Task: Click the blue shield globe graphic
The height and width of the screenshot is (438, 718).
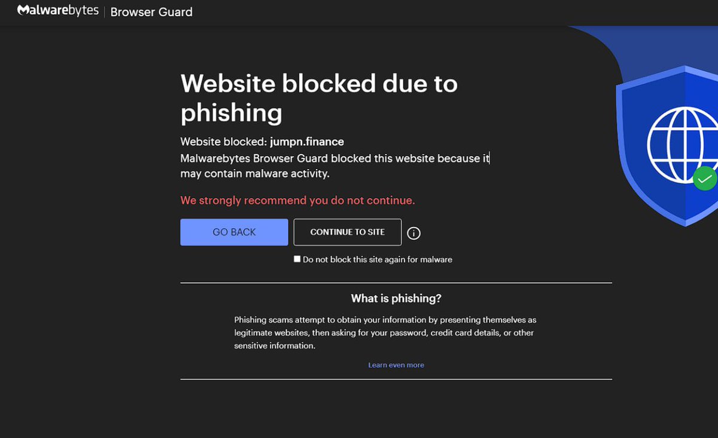Action: (667, 145)
